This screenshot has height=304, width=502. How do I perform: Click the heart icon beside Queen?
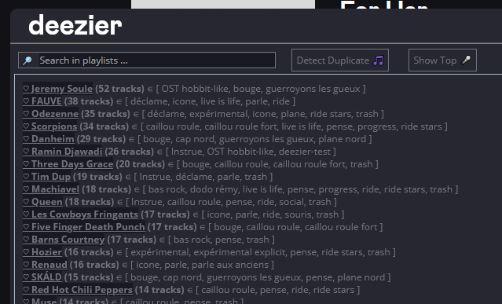(26, 202)
